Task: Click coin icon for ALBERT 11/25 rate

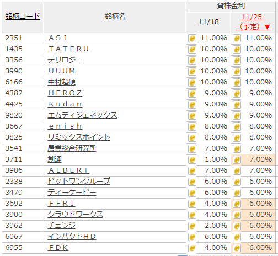Action: point(237,171)
